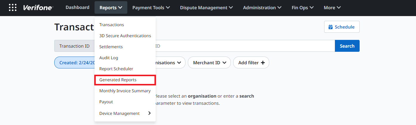416x125 pixels.
Task: Choose Settlements in the menu
Action: tap(125, 47)
